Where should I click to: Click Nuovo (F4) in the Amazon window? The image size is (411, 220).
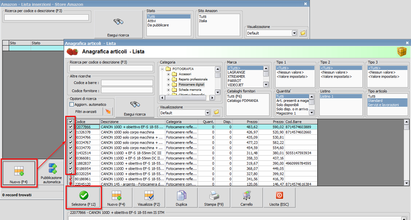pos(19,173)
